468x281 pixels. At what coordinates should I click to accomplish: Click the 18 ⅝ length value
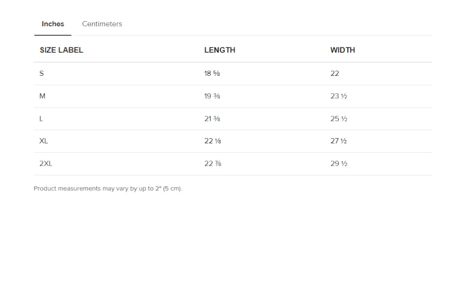click(212, 74)
